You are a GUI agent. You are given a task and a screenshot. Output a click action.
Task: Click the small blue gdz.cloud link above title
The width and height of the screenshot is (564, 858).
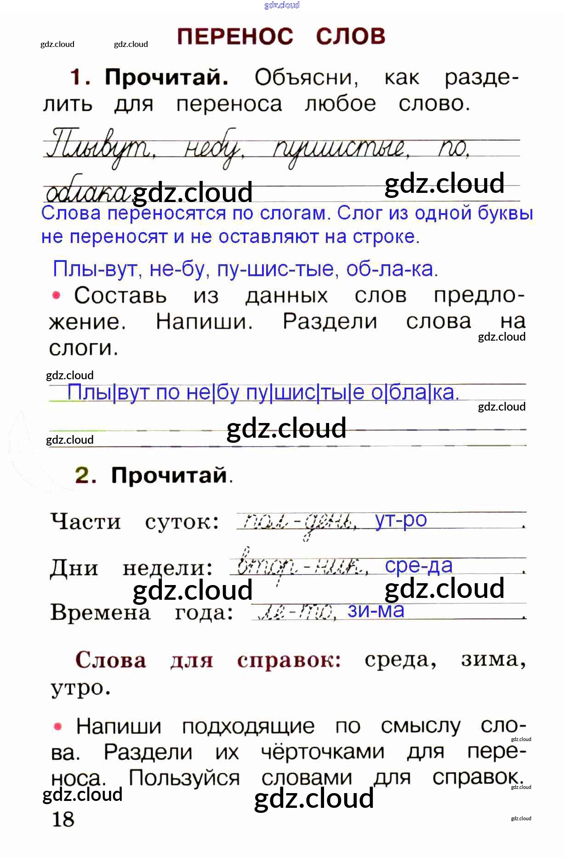(282, 5)
